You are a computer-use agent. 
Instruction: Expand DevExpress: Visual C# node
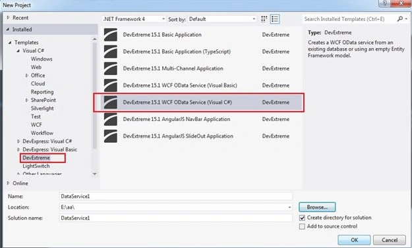(18, 141)
